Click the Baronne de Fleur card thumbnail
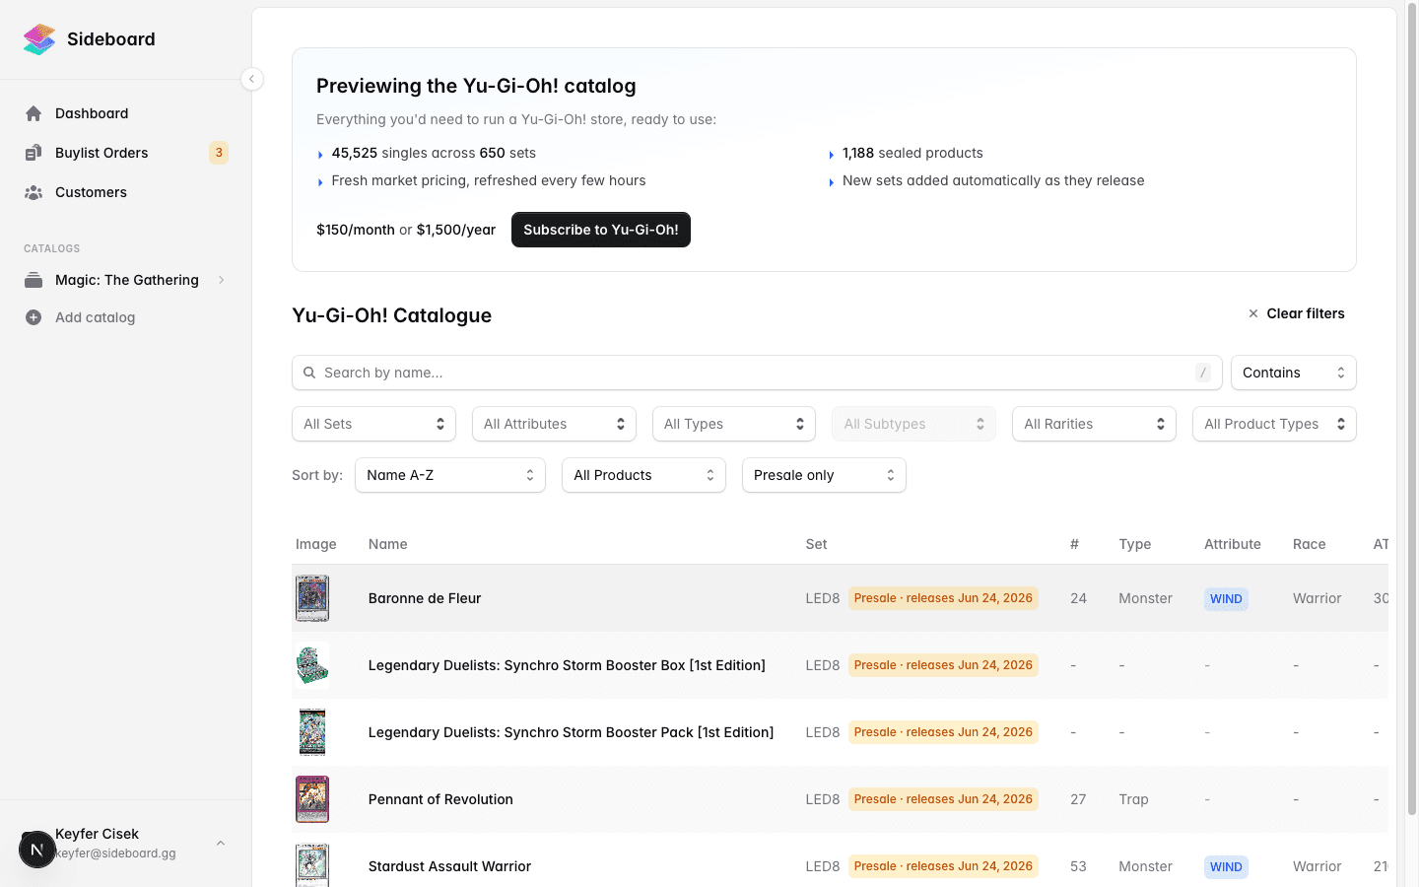1419x887 pixels. (x=312, y=598)
